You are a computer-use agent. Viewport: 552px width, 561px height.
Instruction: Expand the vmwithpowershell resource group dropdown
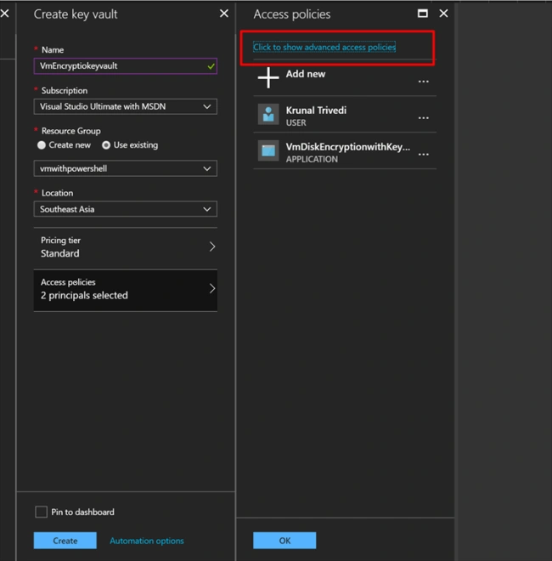(125, 168)
